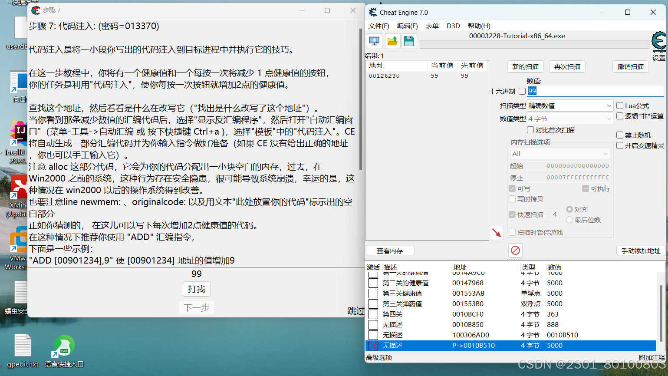The width and height of the screenshot is (668, 376).
Task: Open the 数值类型 4字节 dropdown
Action: pyautogui.click(x=570, y=119)
